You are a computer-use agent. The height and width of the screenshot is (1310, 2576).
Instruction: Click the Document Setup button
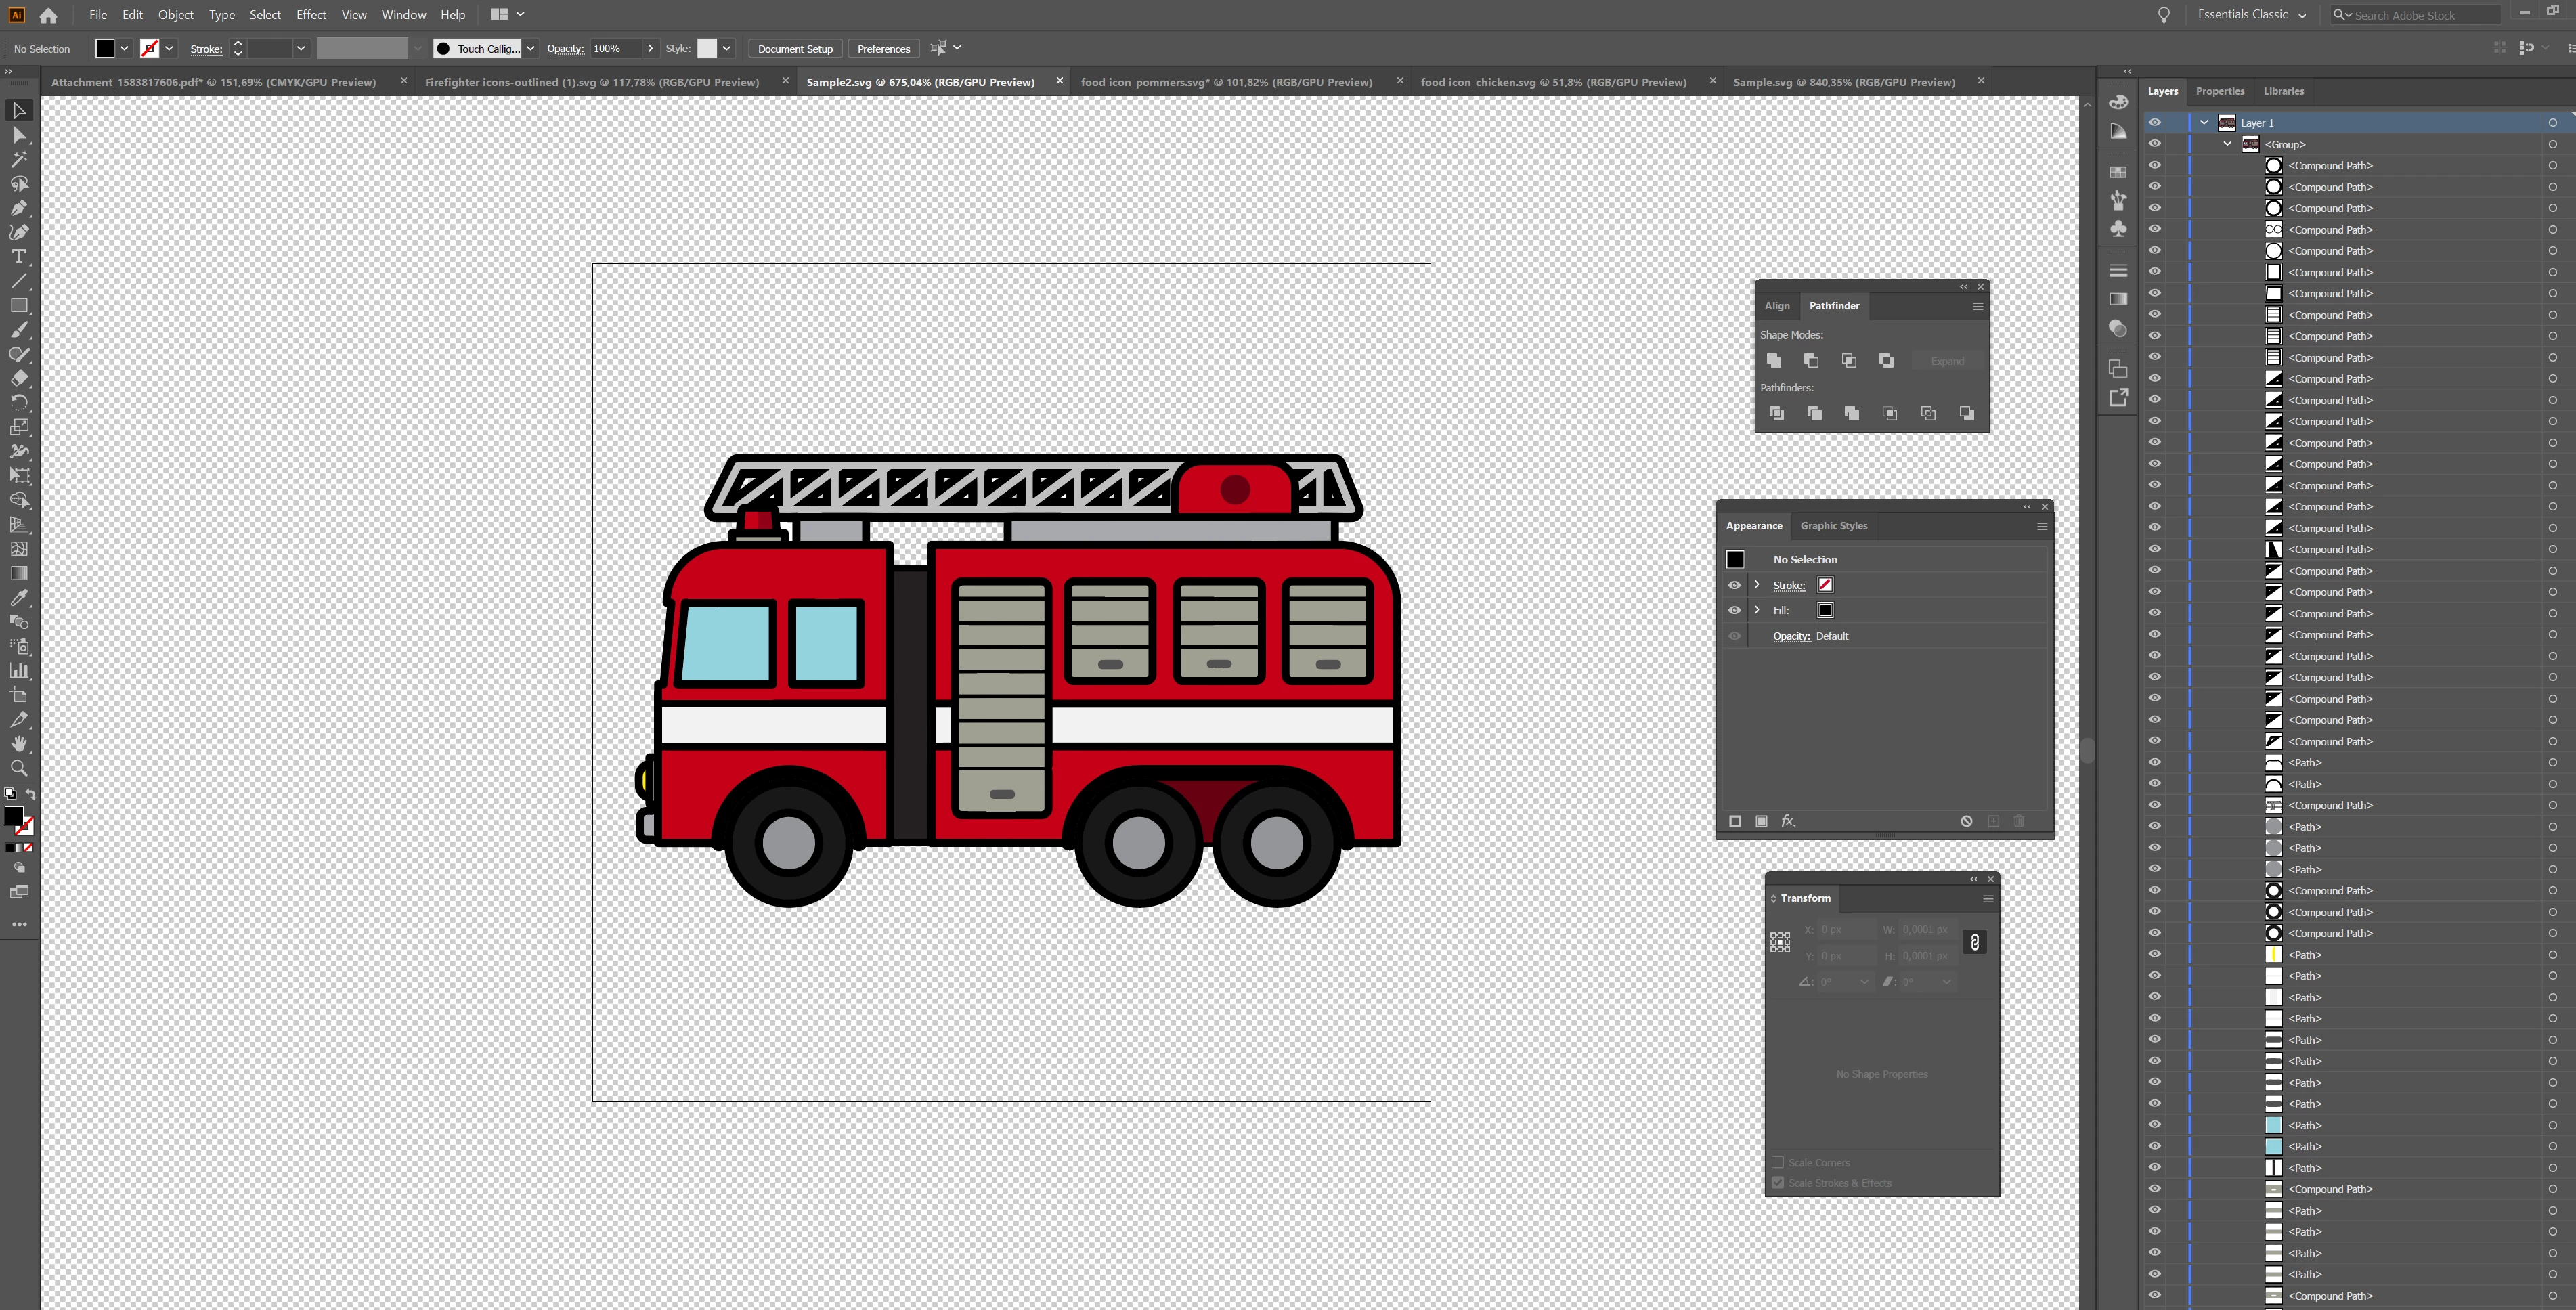pyautogui.click(x=794, y=48)
